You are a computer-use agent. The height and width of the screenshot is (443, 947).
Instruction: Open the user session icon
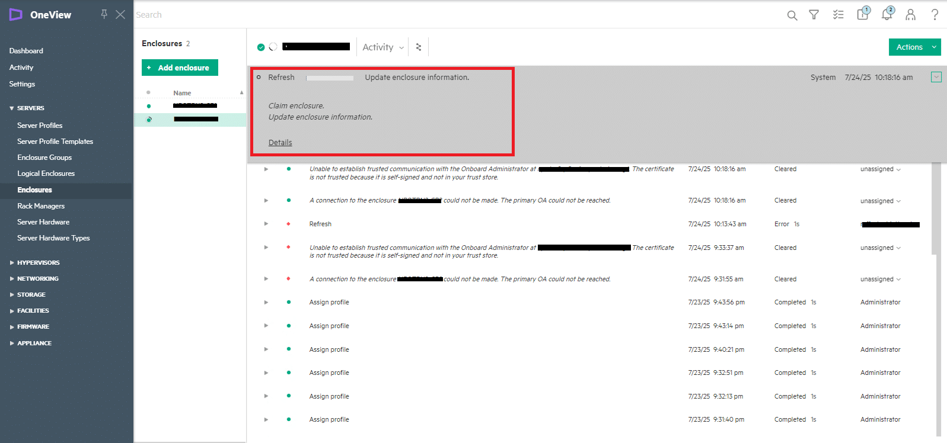pyautogui.click(x=910, y=15)
